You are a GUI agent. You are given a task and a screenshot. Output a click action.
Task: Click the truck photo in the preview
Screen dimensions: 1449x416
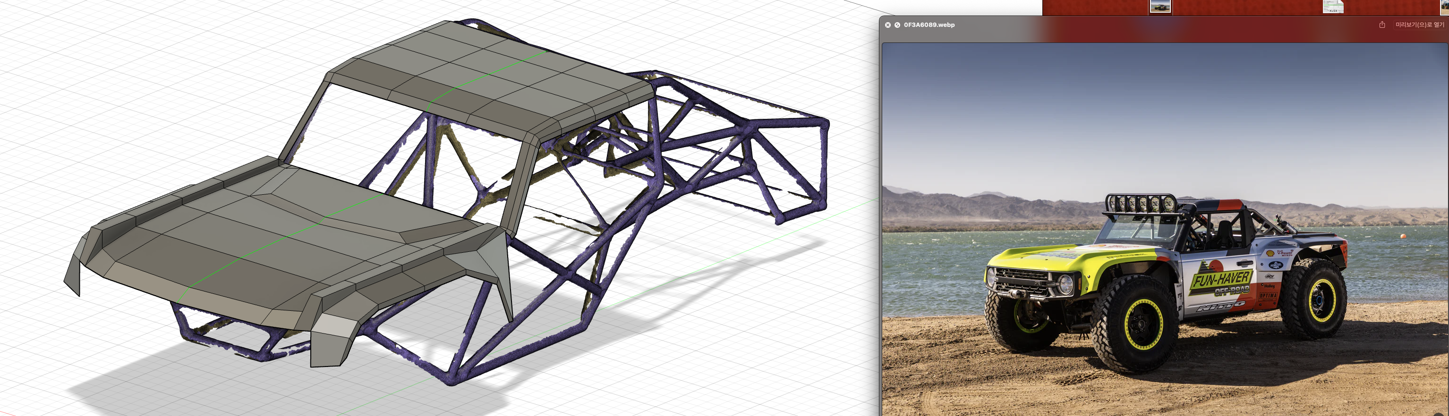point(1165,229)
